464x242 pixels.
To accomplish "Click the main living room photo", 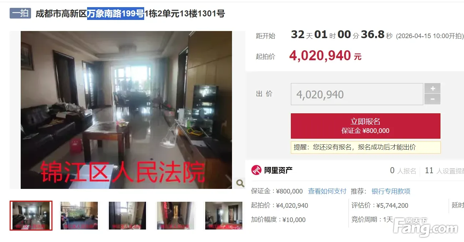I will (x=126, y=110).
